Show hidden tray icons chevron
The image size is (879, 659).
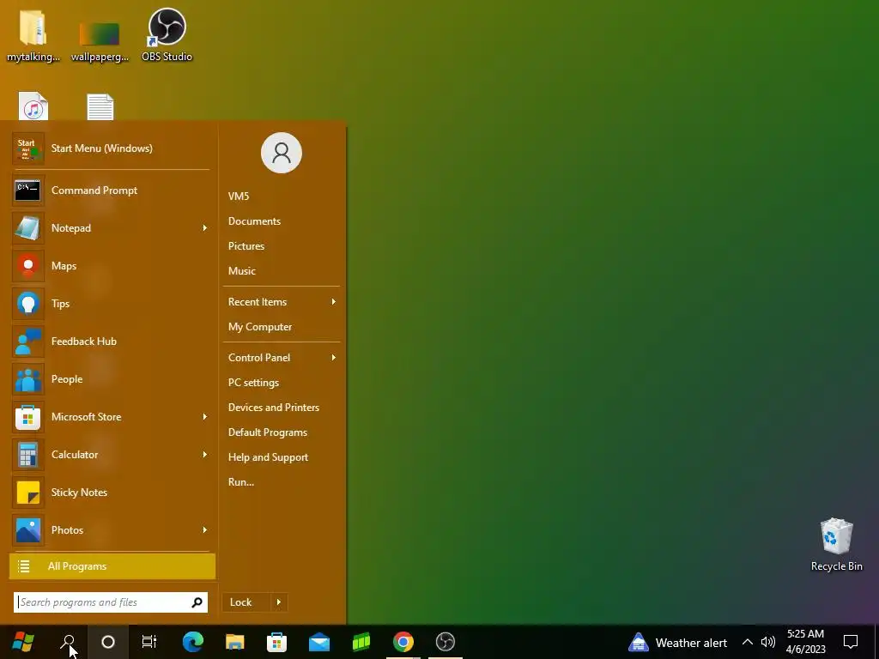pyautogui.click(x=748, y=642)
